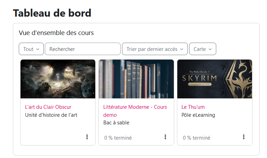Open the three-dot menu on Littérature Moderne card
Screen dimensions: 267x158
pos(165,137)
